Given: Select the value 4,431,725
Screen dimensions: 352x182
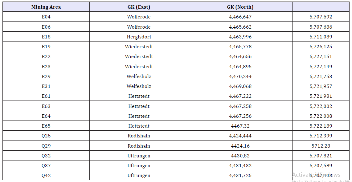Looking at the screenshot, I should (x=240, y=176).
